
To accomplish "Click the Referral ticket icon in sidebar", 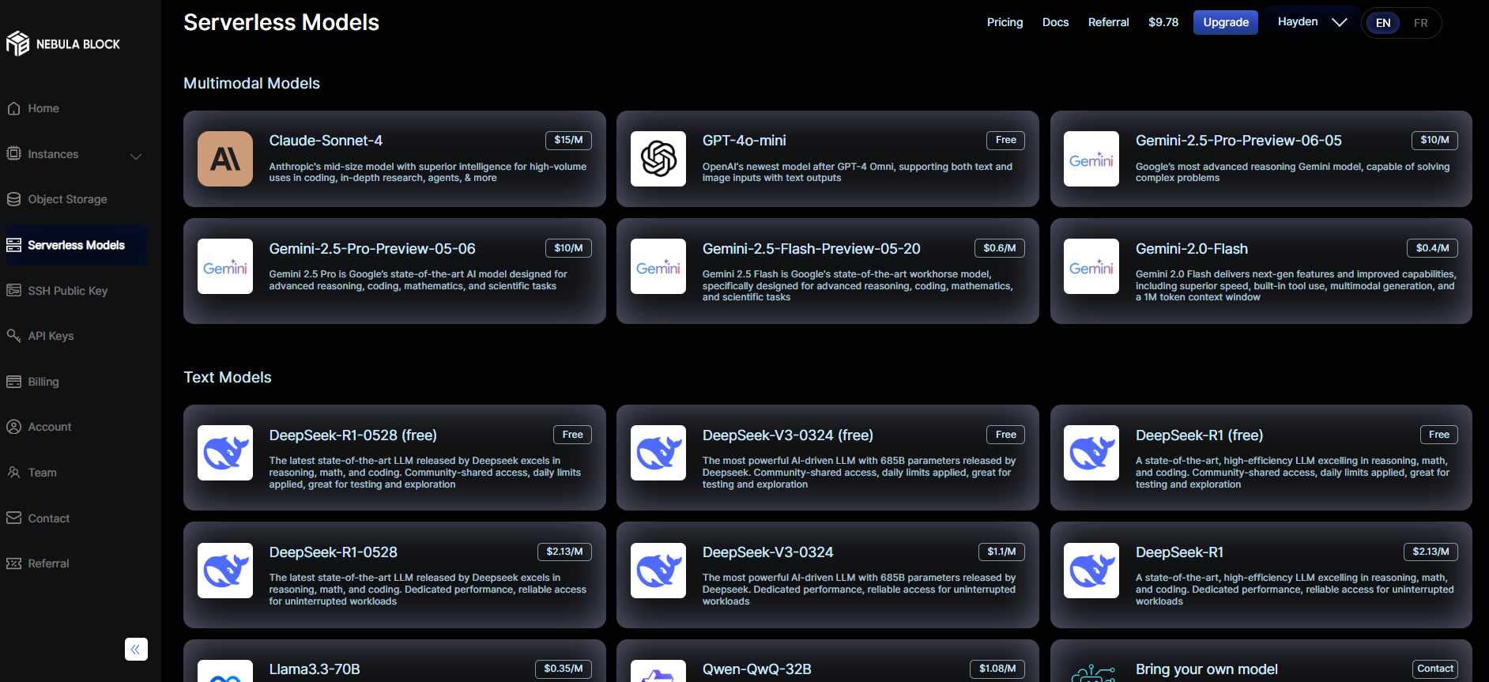I will tap(13, 563).
